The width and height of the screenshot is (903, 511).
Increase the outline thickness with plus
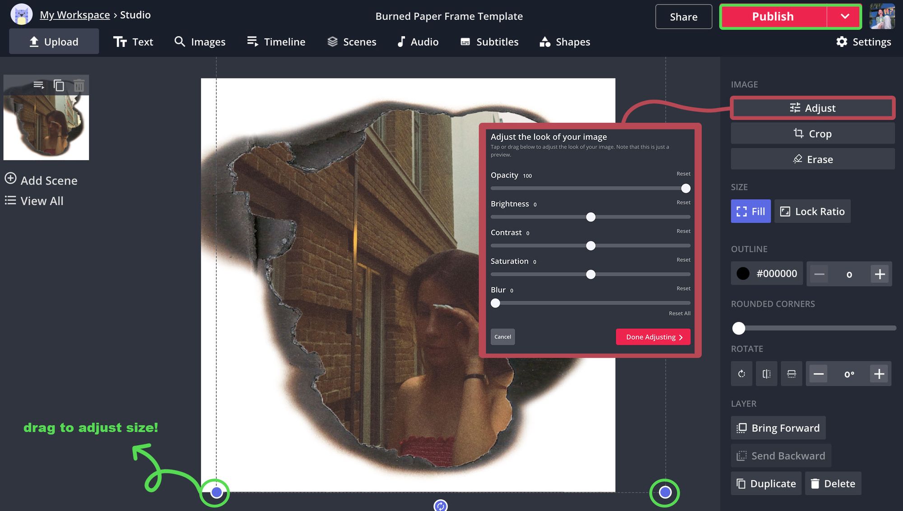pyautogui.click(x=880, y=274)
